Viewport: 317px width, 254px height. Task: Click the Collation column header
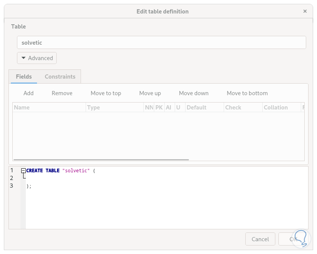[281, 108]
